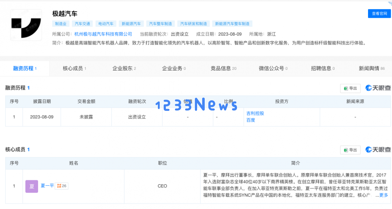This screenshot has width=392, height=209.
Task: Click 天眼查 logo beside 融资历程 export
Action: [378, 88]
